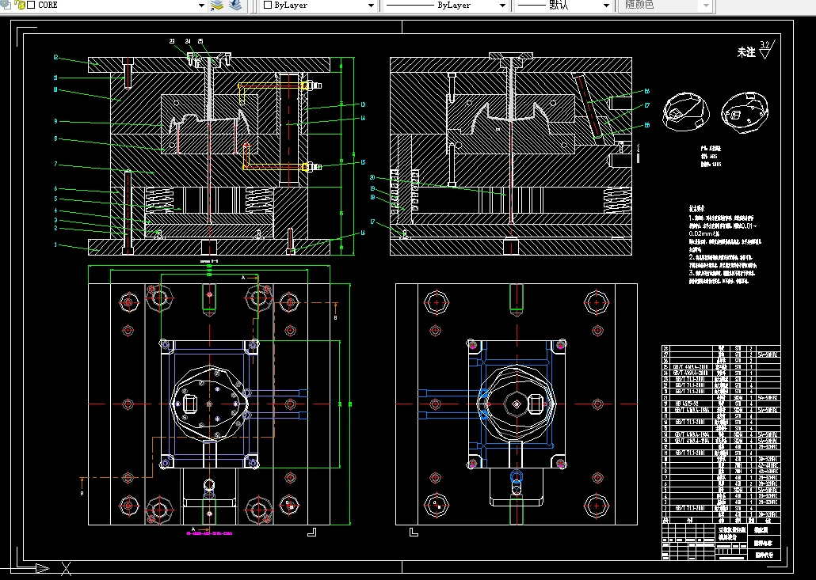This screenshot has height=580, width=816.
Task: Open the 默认 lineweight dropdown
Action: (x=605, y=5)
